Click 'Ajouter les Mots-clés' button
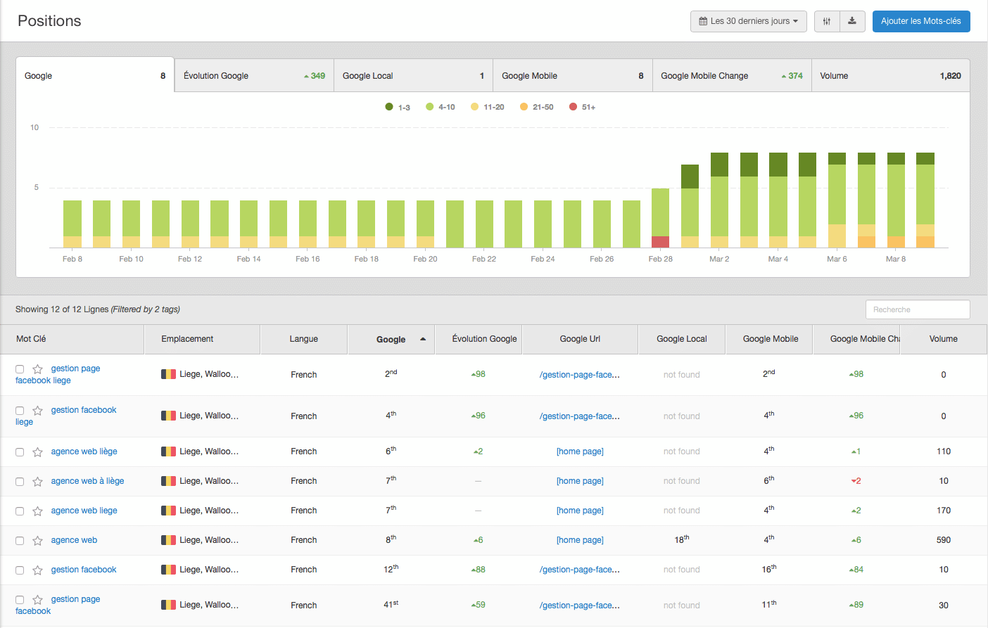Image resolution: width=988 pixels, height=628 pixels. [920, 21]
